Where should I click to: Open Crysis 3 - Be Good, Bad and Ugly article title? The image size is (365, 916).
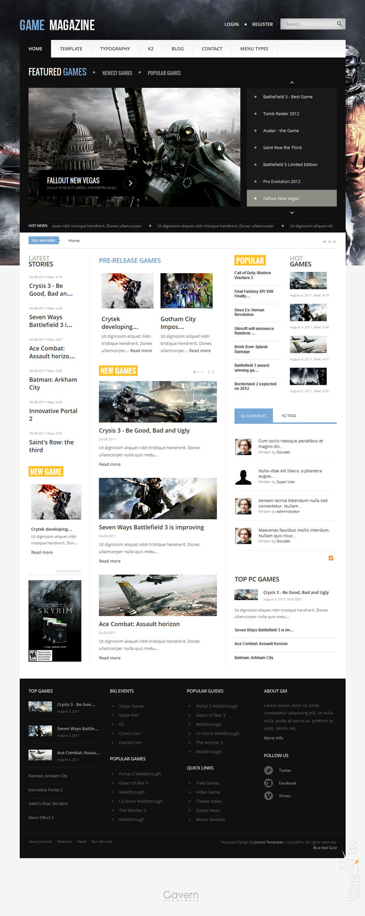click(144, 430)
